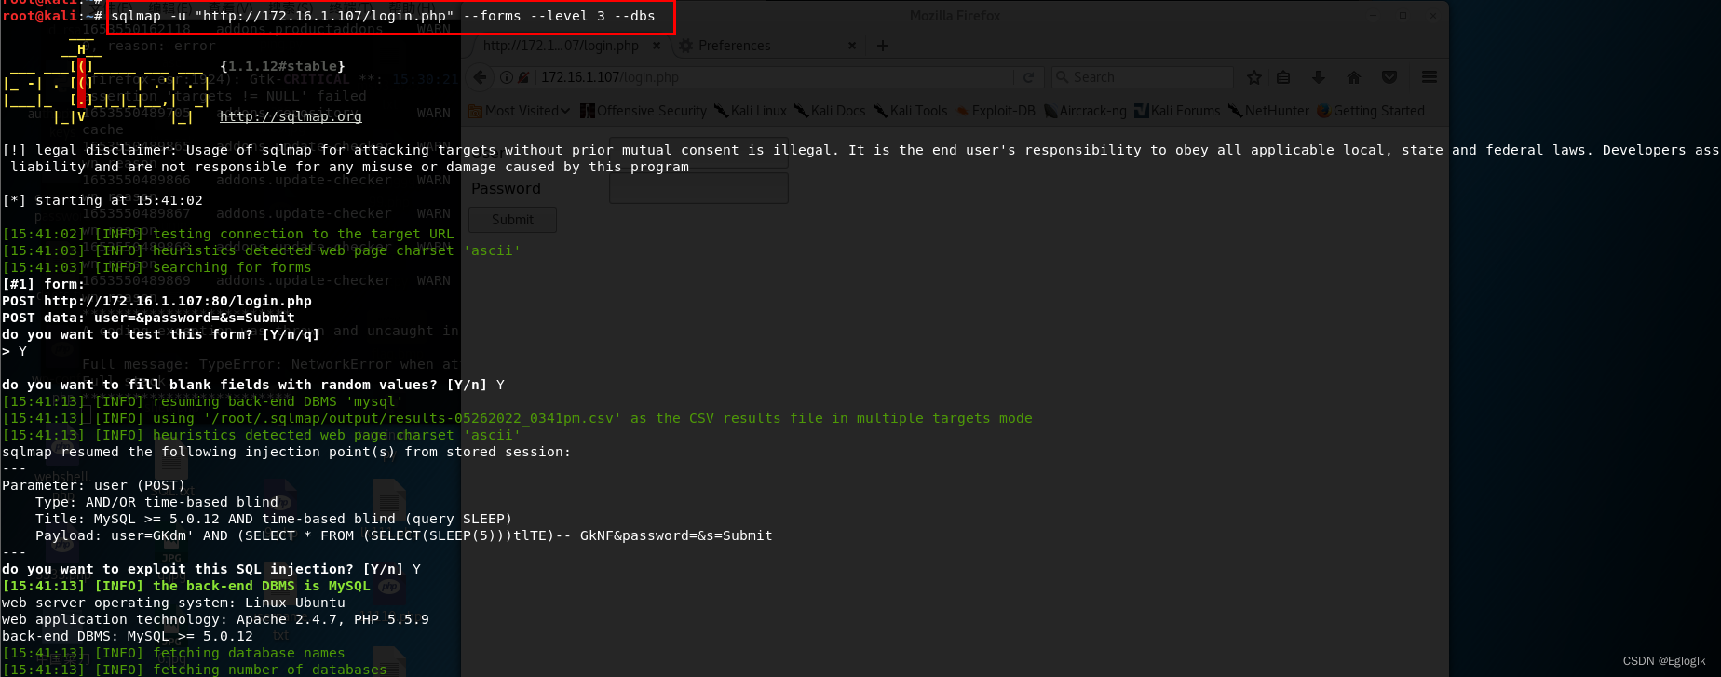
Task: Open a new Firefox tab with plus
Action: 883,46
